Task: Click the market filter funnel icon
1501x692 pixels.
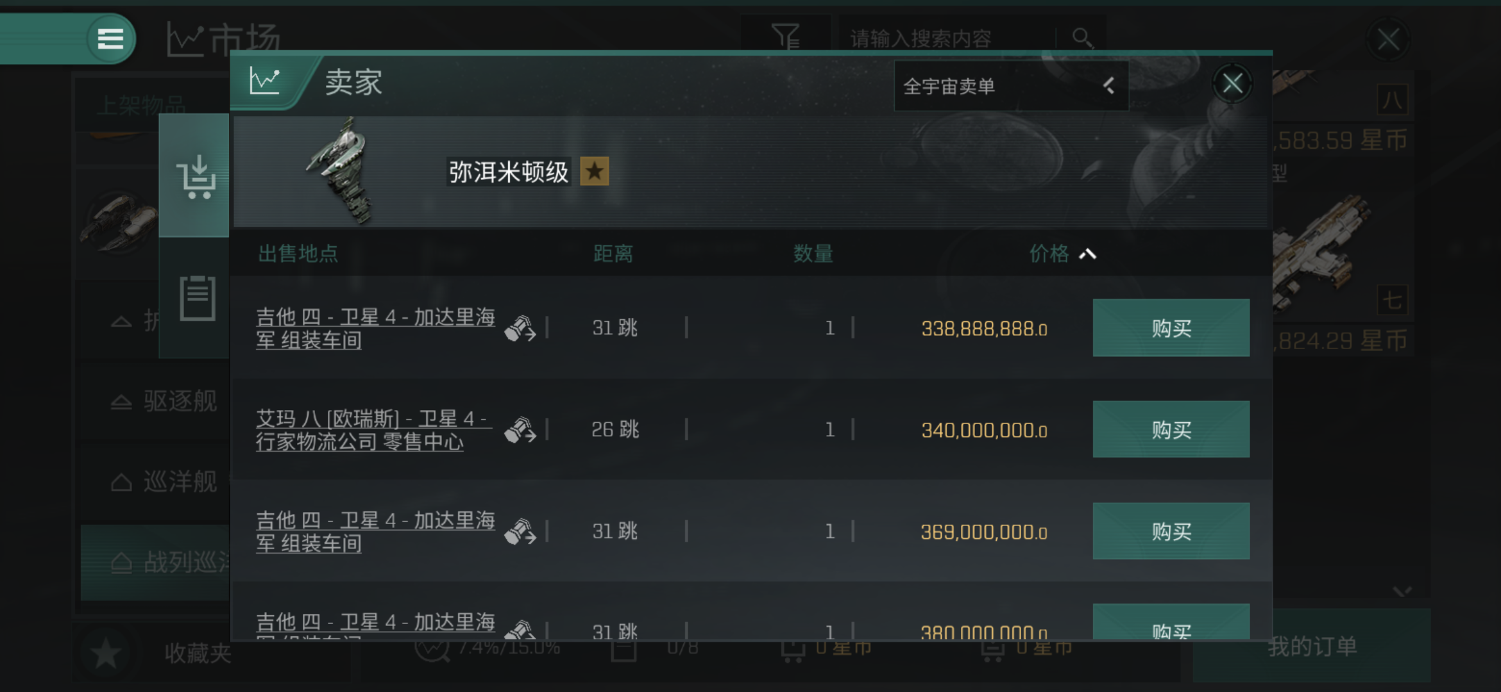Action: (786, 37)
